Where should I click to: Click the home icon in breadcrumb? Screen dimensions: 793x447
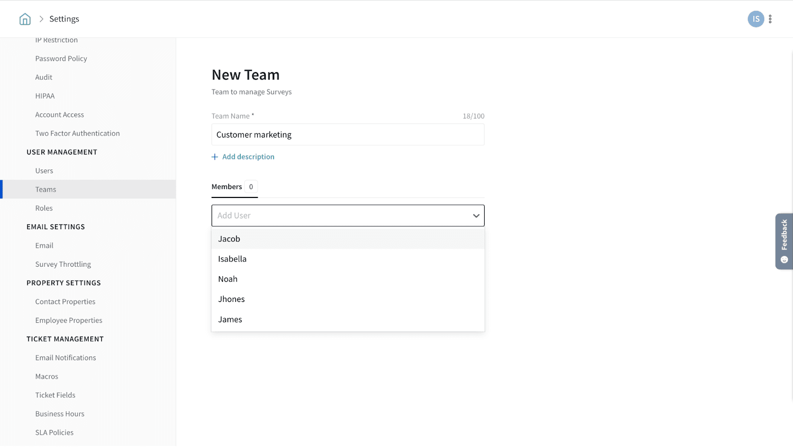[25, 19]
